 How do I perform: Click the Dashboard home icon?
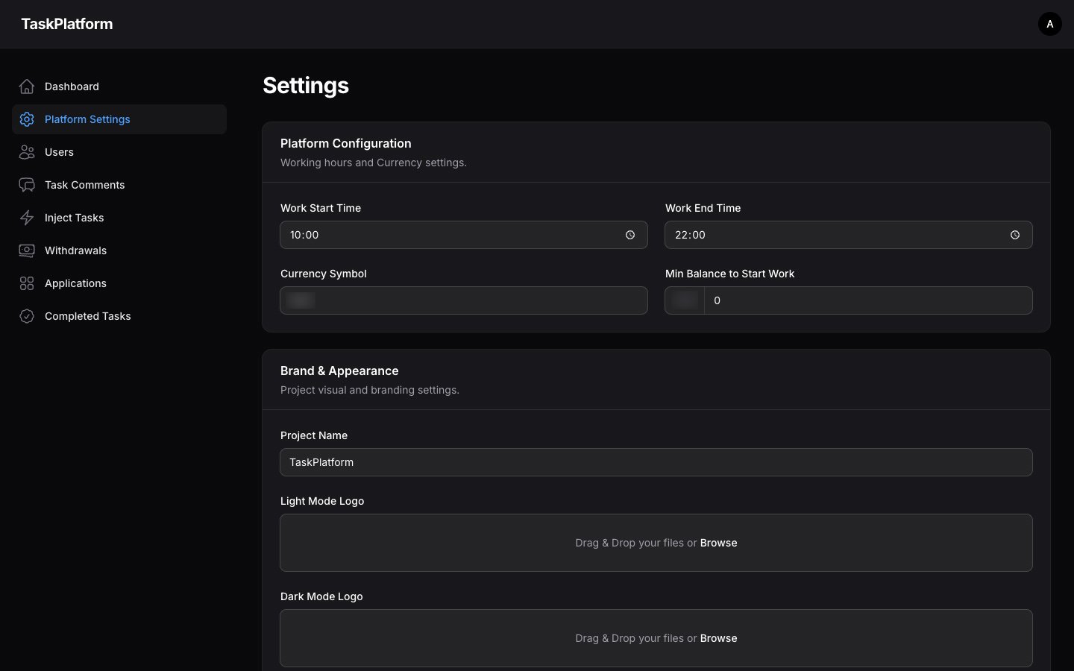[27, 86]
